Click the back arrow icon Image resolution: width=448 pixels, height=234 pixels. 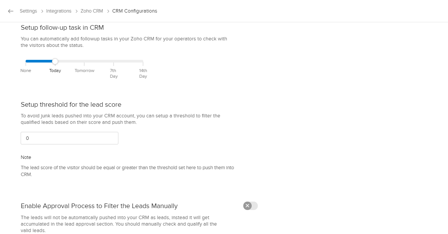point(11,11)
